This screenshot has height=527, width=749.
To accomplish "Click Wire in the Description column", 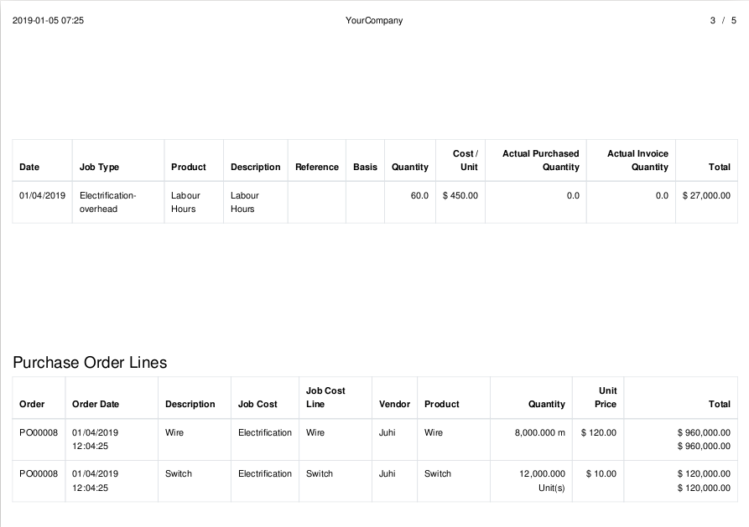I will coord(174,432).
